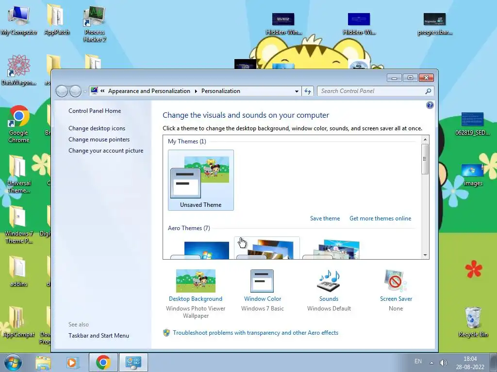The image size is (497, 372).
Task: Open Recycle Bin on desktop
Action: tap(473, 322)
